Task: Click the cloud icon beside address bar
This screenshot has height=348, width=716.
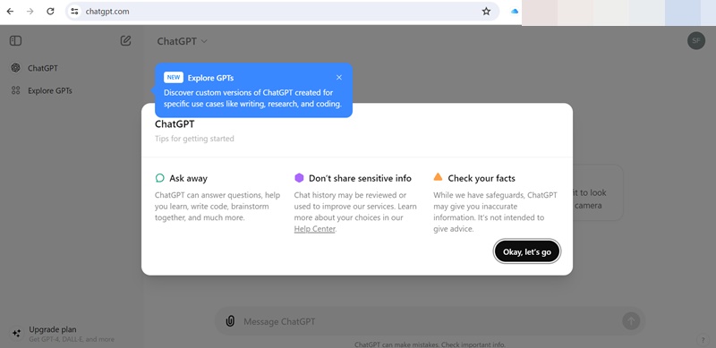Action: click(x=515, y=12)
